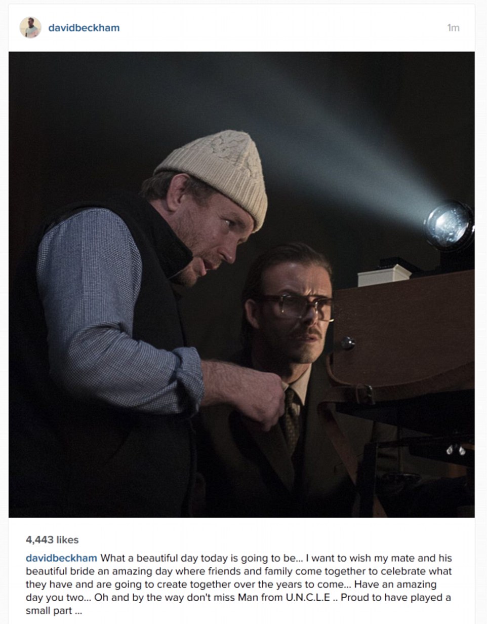
Task: Open the davidbeckham username in the caption
Action: [61, 558]
